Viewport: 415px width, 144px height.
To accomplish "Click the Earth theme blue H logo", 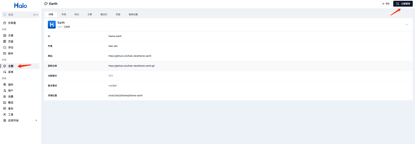I will click(x=51, y=25).
